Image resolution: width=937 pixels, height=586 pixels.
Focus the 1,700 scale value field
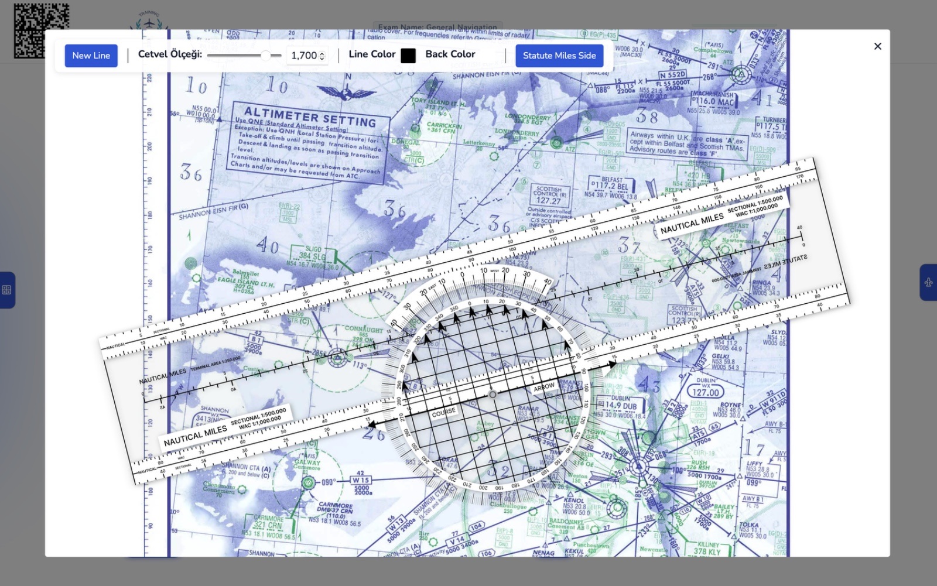click(303, 56)
